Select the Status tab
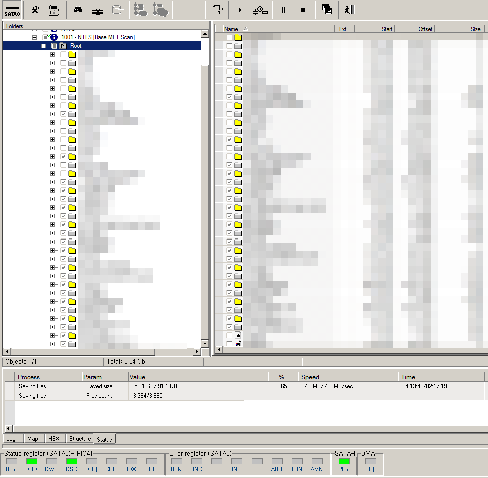 click(x=104, y=439)
